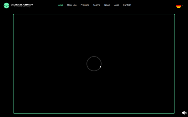This screenshot has width=188, height=117.
Task: Click the George P. Johnson round logo icon
Action: (7, 6)
